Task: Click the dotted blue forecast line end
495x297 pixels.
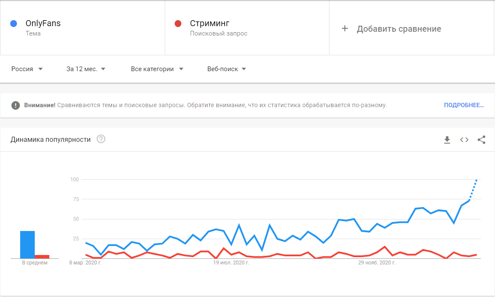Action: (477, 180)
